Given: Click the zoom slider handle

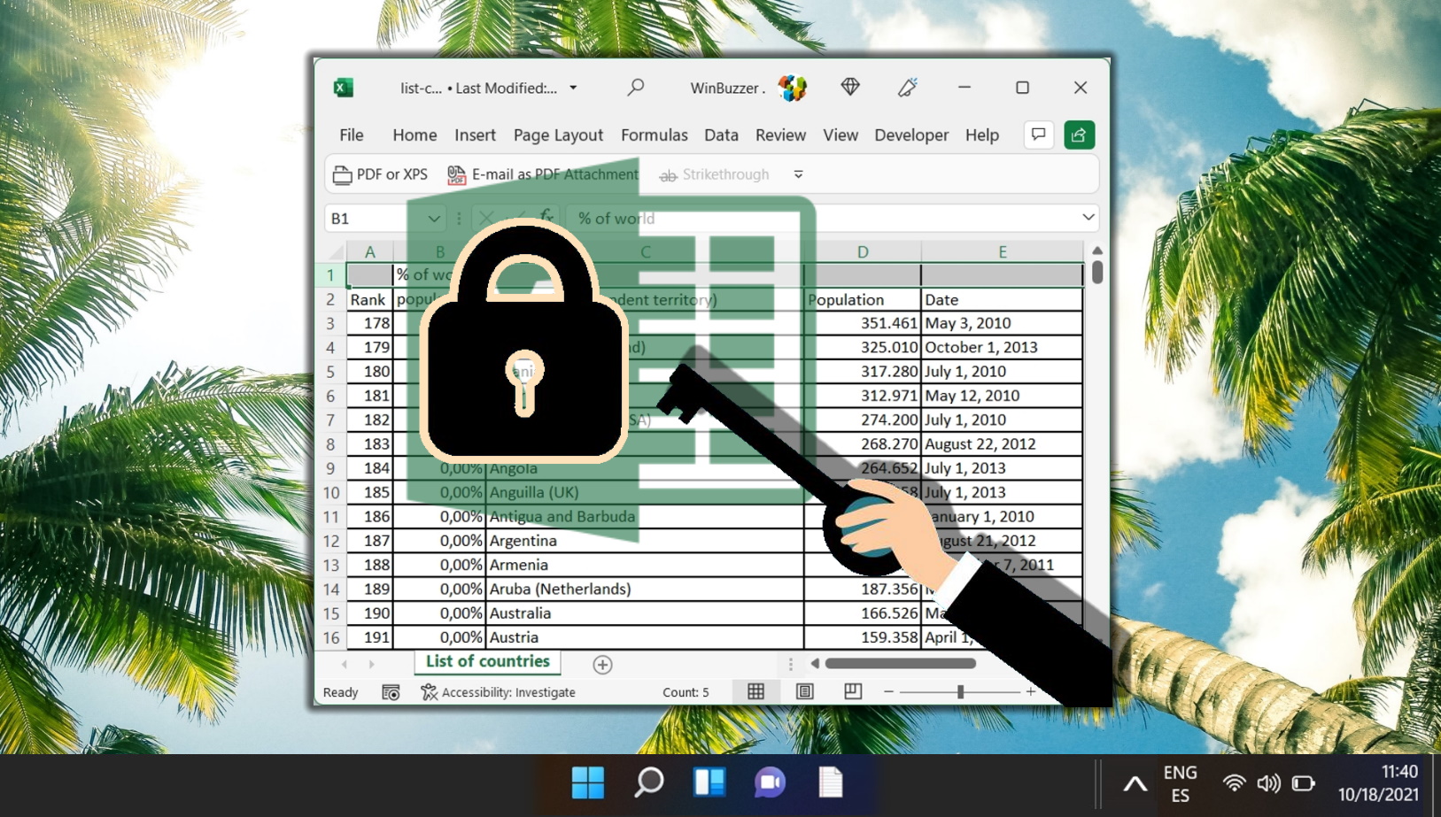Looking at the screenshot, I should tap(960, 691).
